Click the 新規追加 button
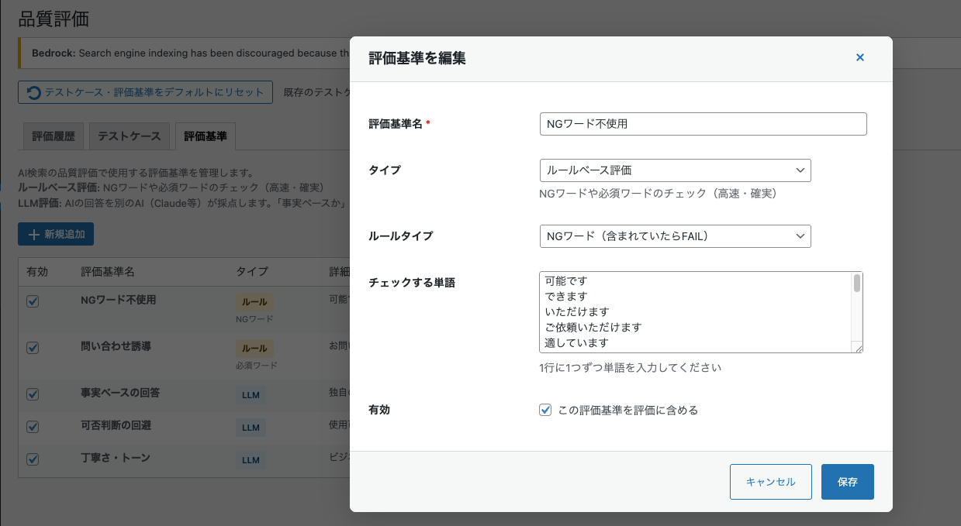 [x=56, y=234]
